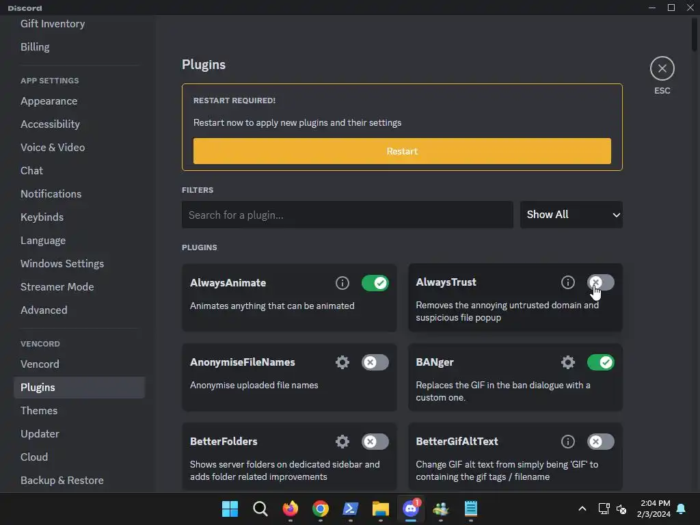Enable the BetterFolders plugin toggle
This screenshot has width=700, height=525.
point(375,442)
